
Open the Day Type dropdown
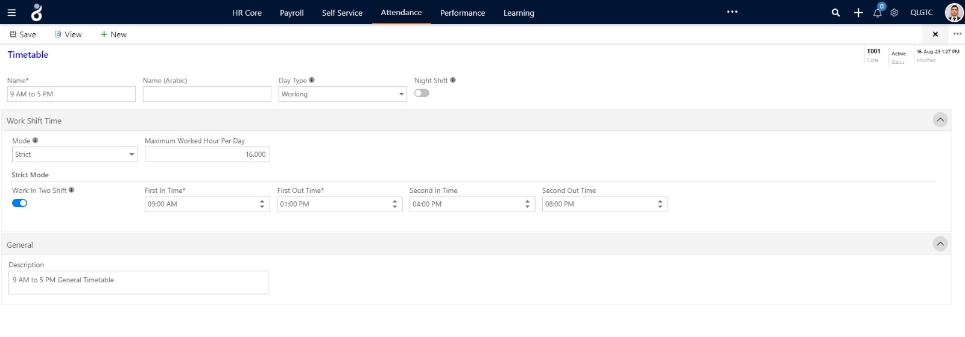coord(343,94)
